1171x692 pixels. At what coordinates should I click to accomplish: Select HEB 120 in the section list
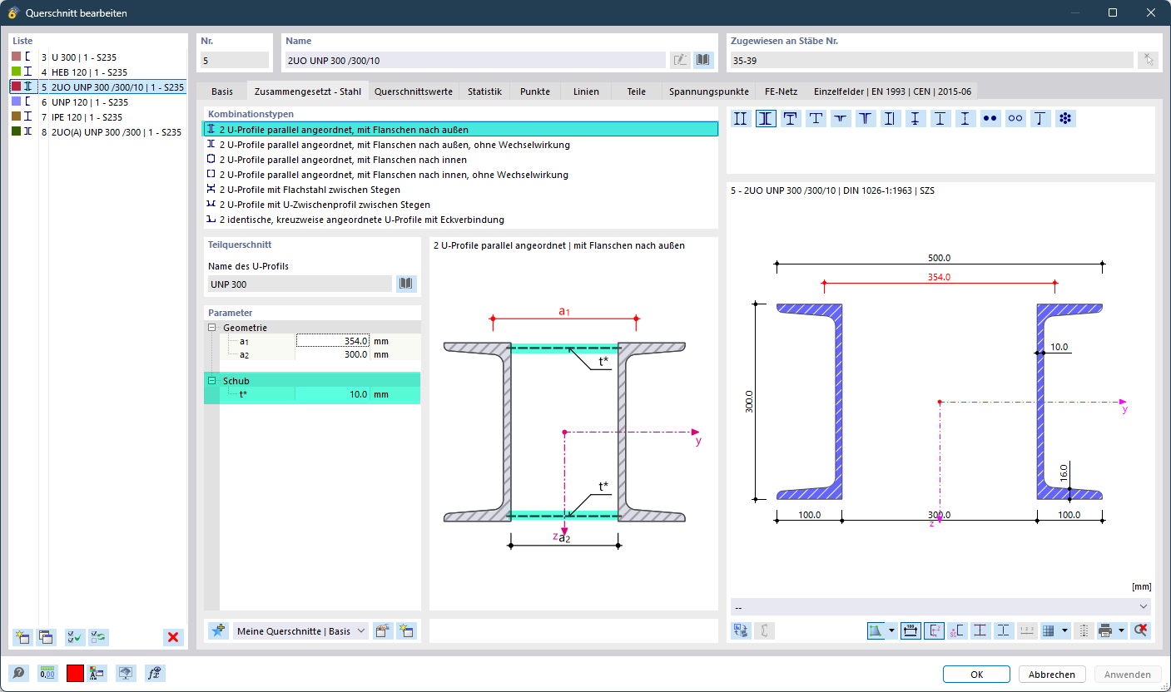coord(89,72)
